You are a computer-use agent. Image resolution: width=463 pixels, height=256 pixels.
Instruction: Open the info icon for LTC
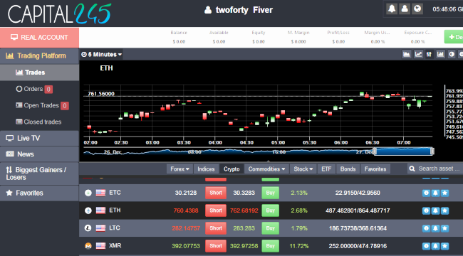pos(426,228)
